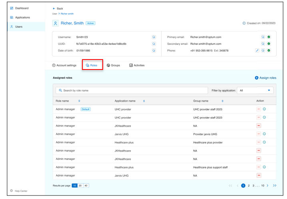This screenshot has width=287, height=199.
Task: Click the Active status badge
Action: pos(90,23)
